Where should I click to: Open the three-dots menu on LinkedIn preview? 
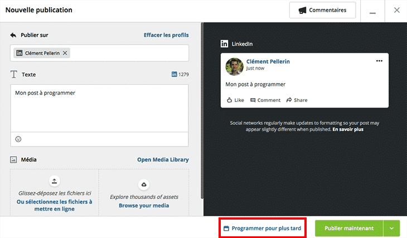379,61
